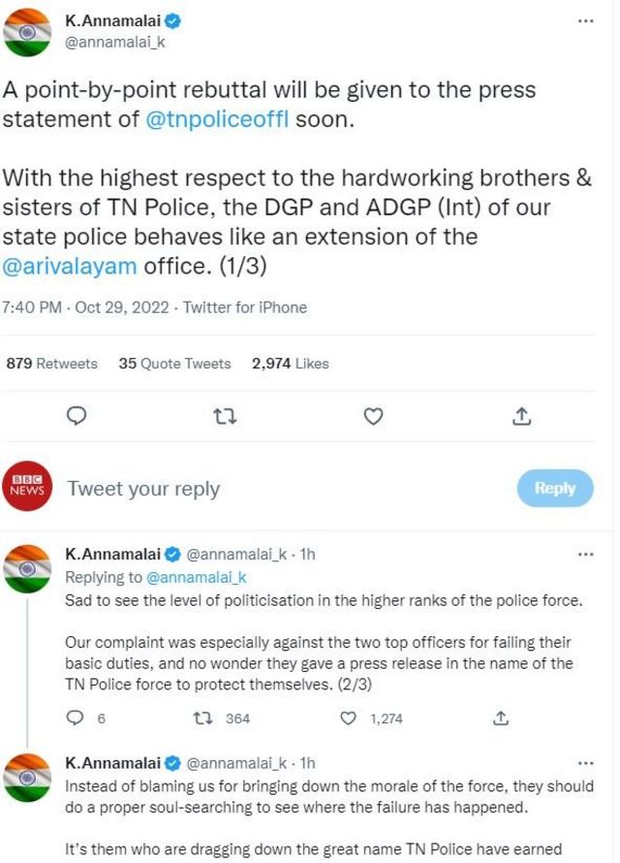Viewport: 620px width, 863px height.
Task: View the 2,974 Likes list
Action: (x=290, y=364)
